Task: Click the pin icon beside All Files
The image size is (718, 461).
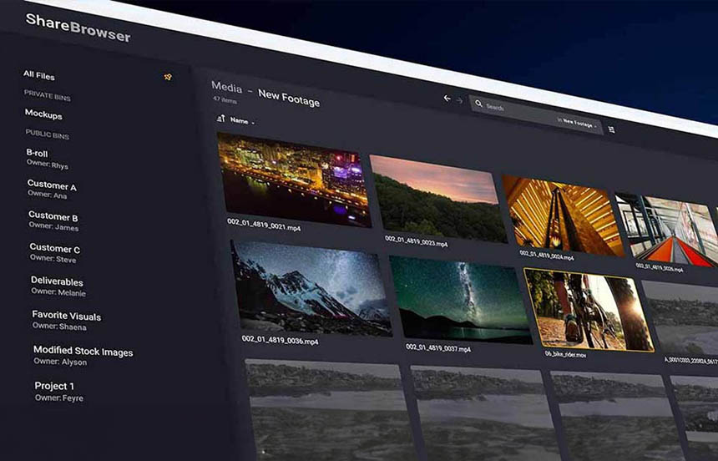Action: (x=168, y=77)
